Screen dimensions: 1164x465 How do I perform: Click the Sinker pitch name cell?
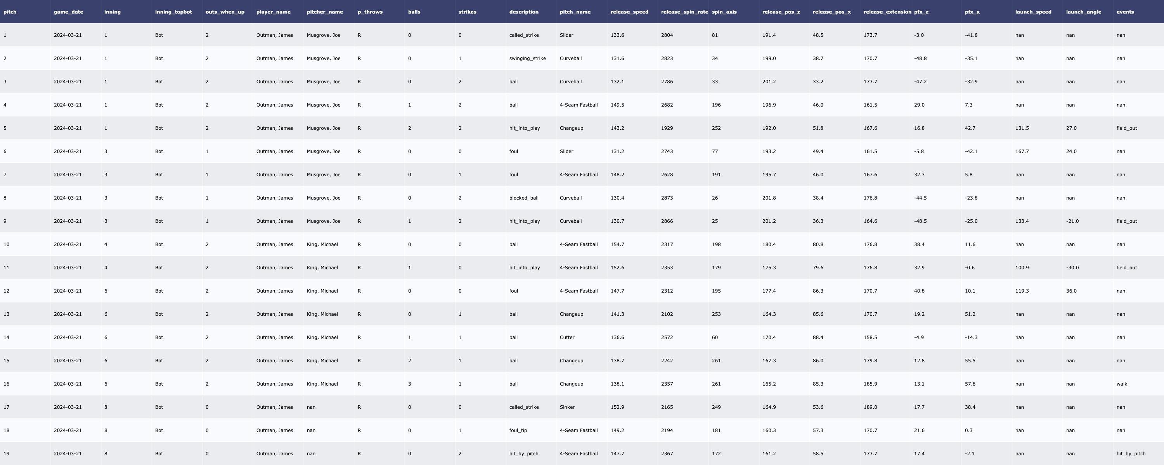click(x=567, y=407)
